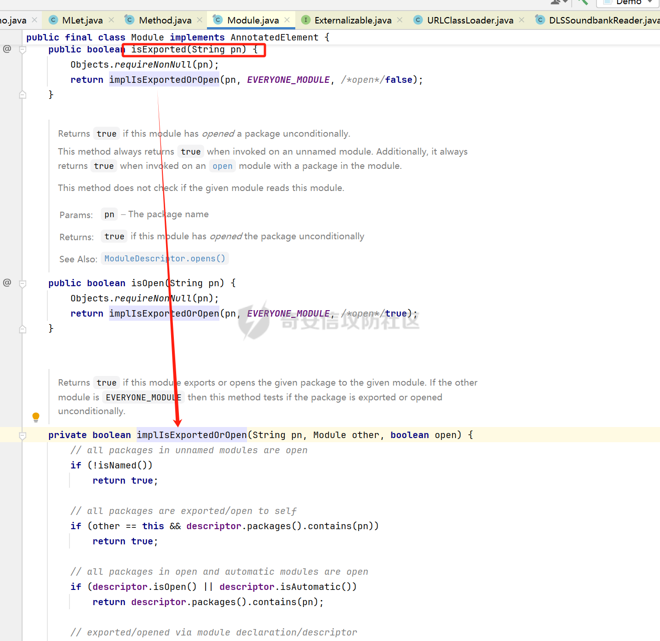The height and width of the screenshot is (641, 660).
Task: Switch to the MLet.java editor tab
Action: point(82,20)
